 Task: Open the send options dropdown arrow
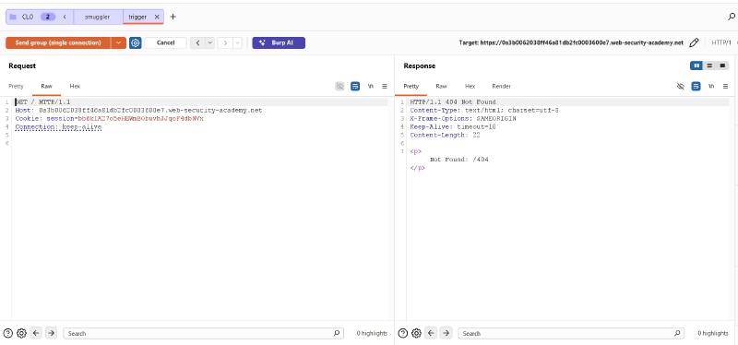[118, 42]
